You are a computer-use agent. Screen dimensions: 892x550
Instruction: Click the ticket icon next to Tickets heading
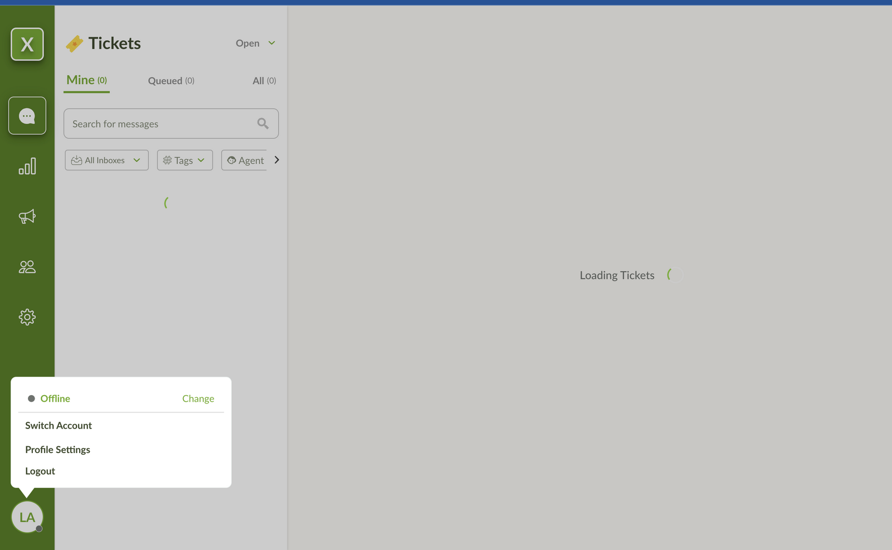(75, 42)
